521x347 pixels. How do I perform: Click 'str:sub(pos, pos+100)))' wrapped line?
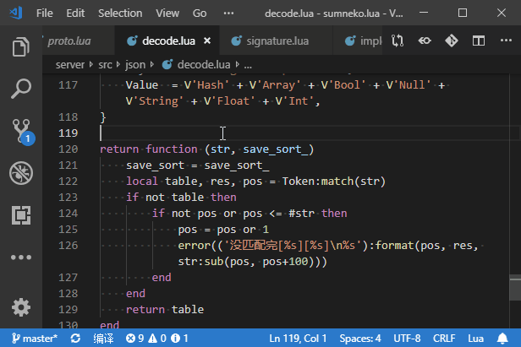(253, 262)
